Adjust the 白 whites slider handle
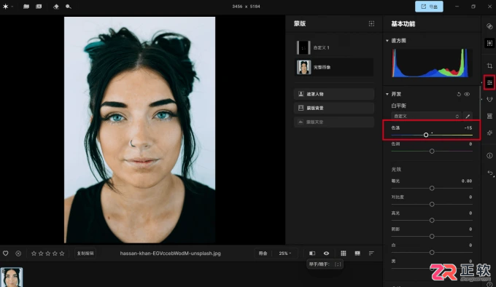 tap(432, 253)
